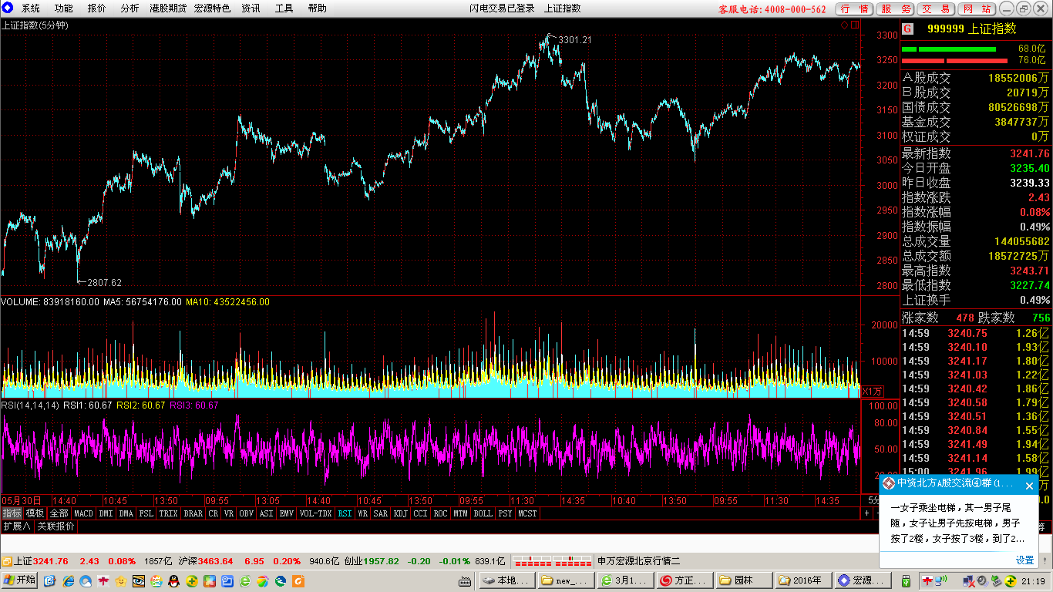
Task: Open the 5分 period selector beside the time axis
Action: [x=873, y=500]
